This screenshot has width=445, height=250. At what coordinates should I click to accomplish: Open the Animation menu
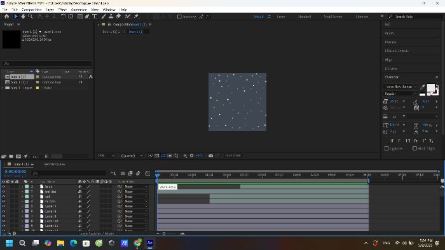[x=79, y=10]
